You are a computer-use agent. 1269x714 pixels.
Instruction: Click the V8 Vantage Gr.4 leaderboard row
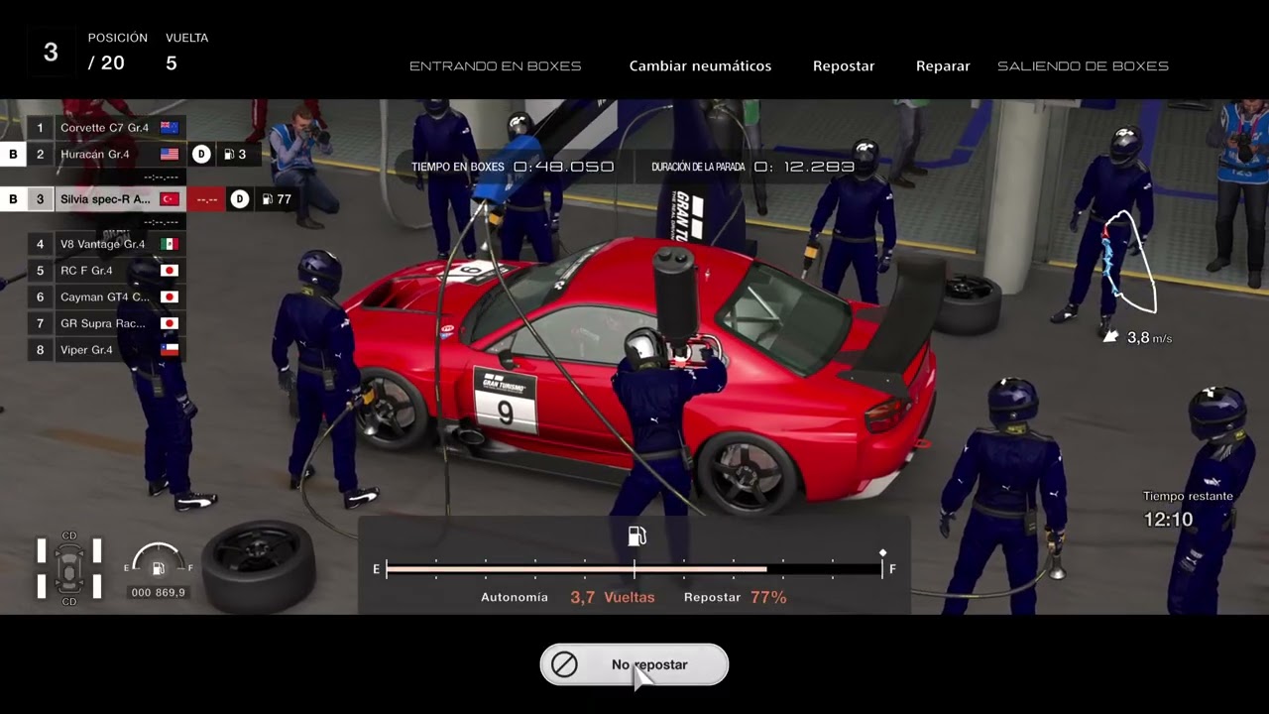tap(106, 244)
